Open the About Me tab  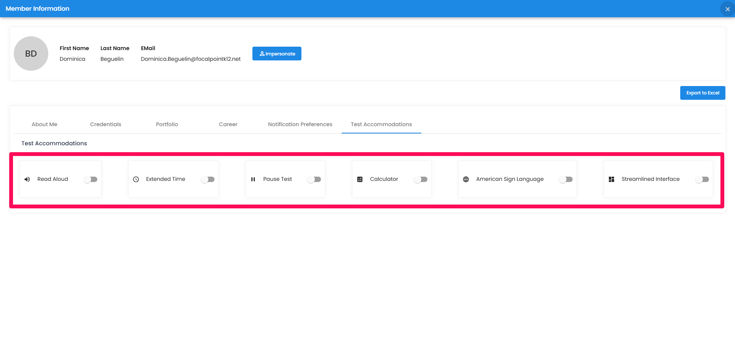(x=44, y=124)
